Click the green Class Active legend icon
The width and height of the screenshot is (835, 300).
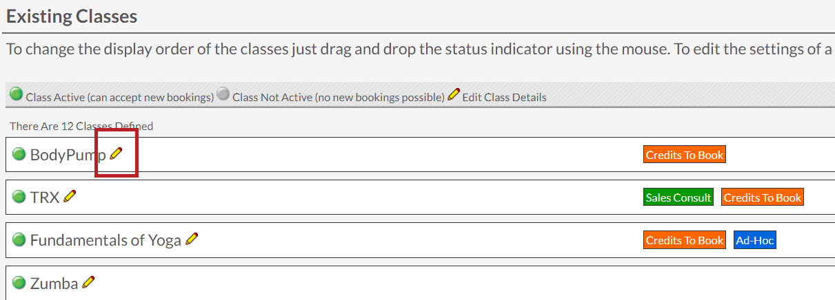coord(17,94)
